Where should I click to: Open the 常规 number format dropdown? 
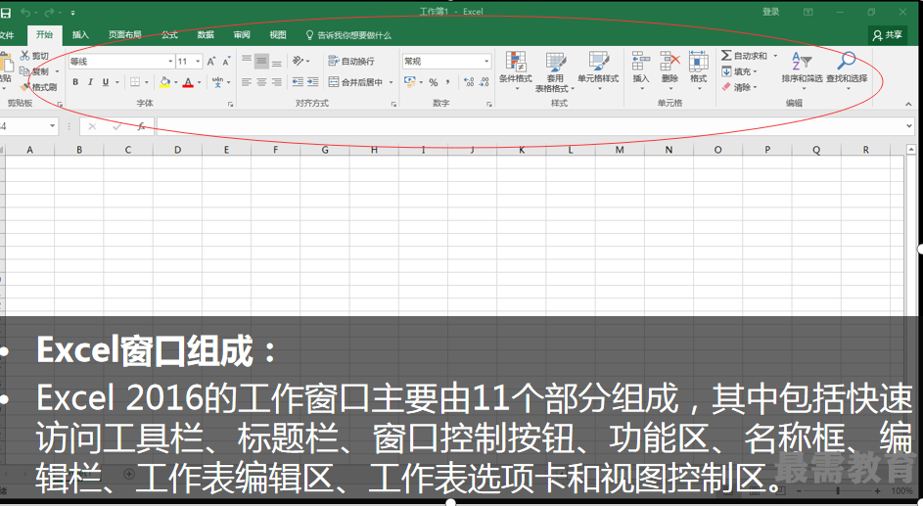[x=486, y=62]
